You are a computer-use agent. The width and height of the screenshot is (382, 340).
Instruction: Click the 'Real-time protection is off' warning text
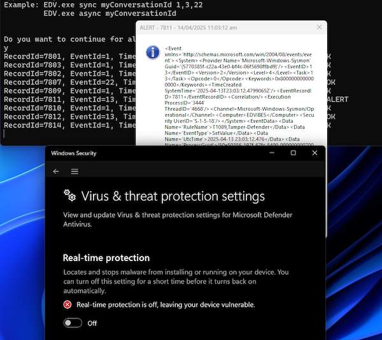pyautogui.click(x=166, y=305)
